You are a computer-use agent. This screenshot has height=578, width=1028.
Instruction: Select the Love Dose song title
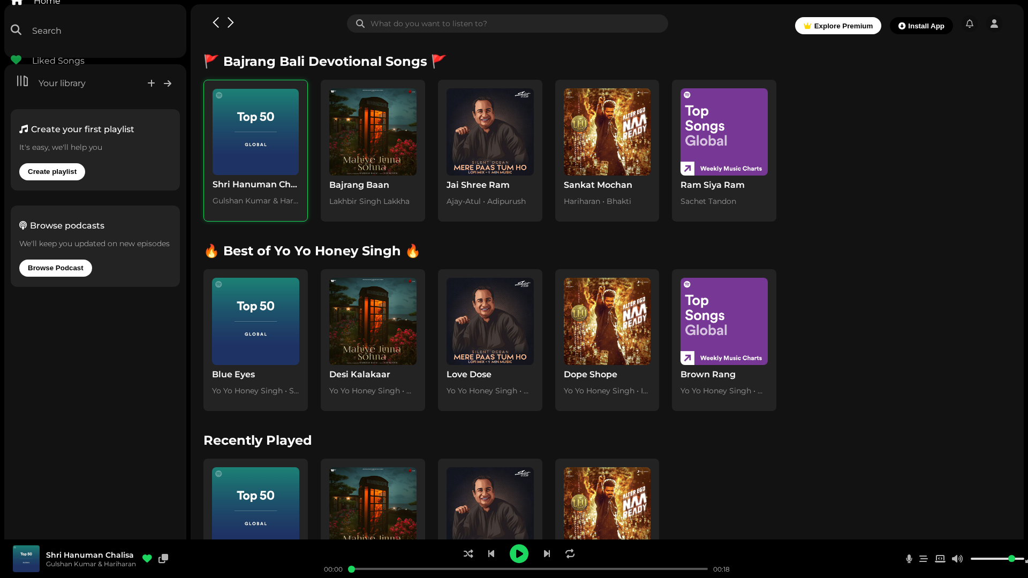(468, 374)
